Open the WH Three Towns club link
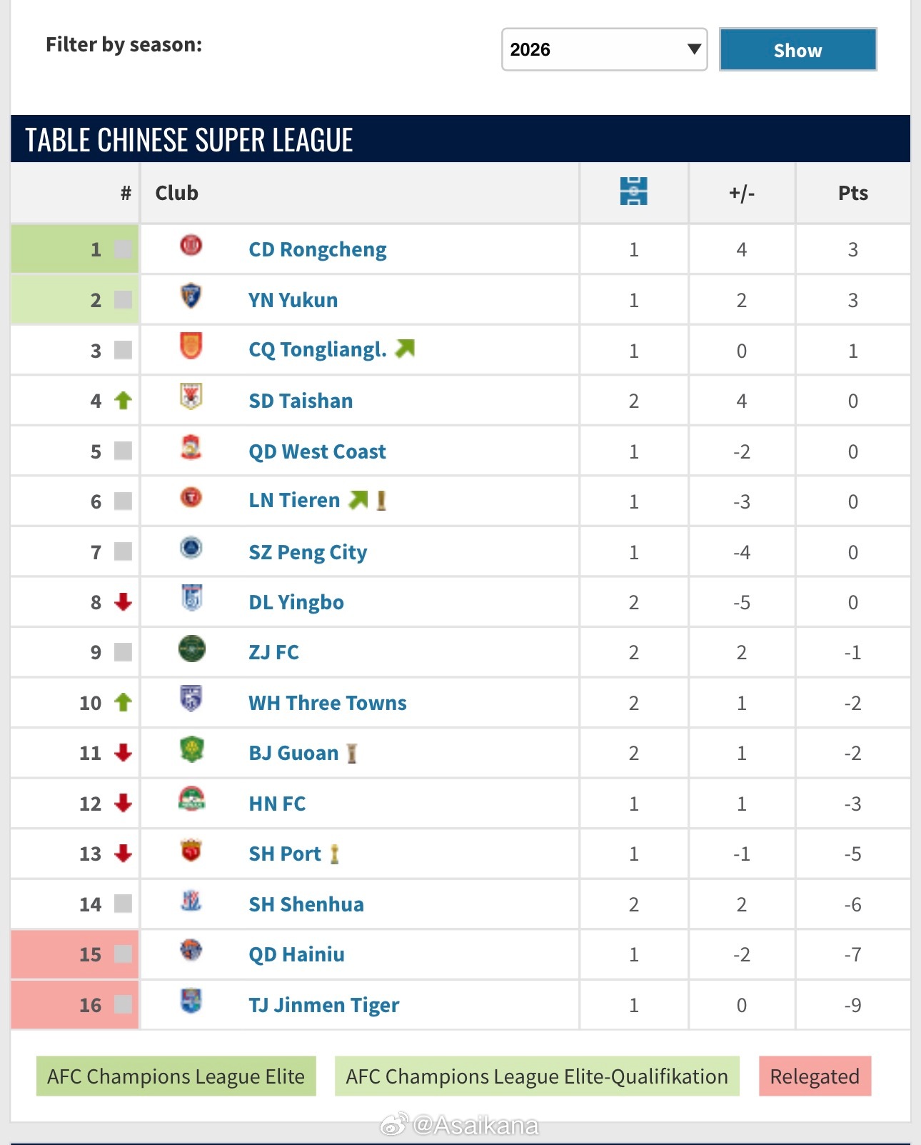921x1145 pixels. click(327, 703)
